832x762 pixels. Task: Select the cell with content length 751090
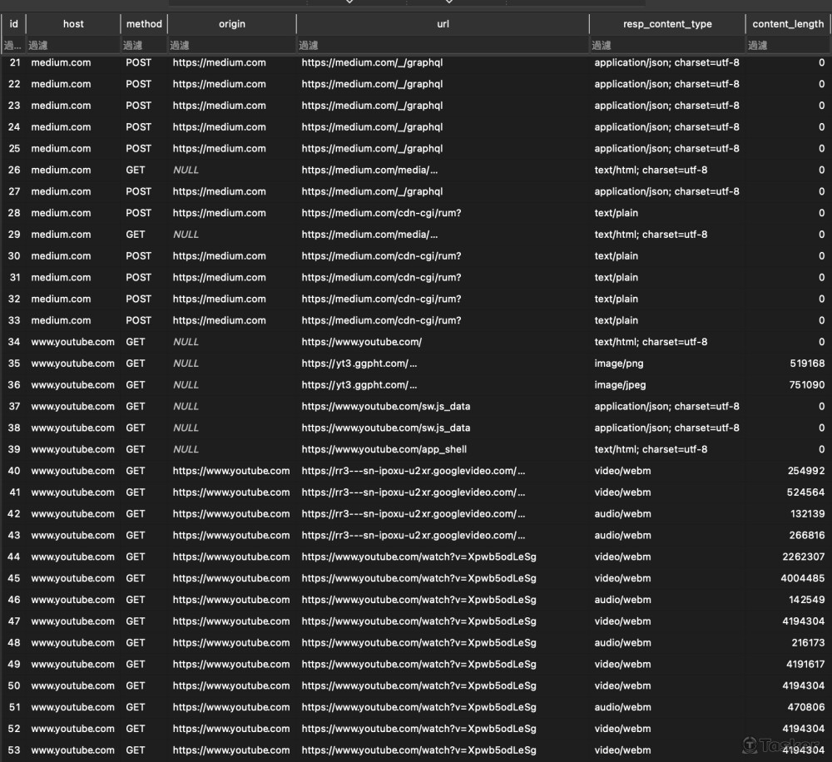[806, 385]
